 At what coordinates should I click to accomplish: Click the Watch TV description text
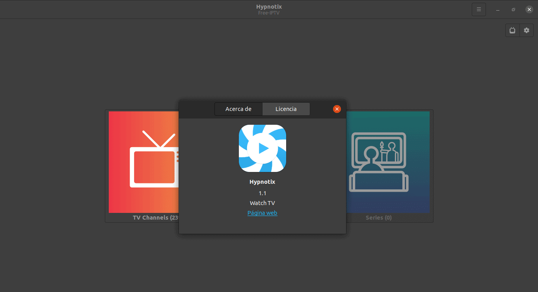pyautogui.click(x=262, y=203)
